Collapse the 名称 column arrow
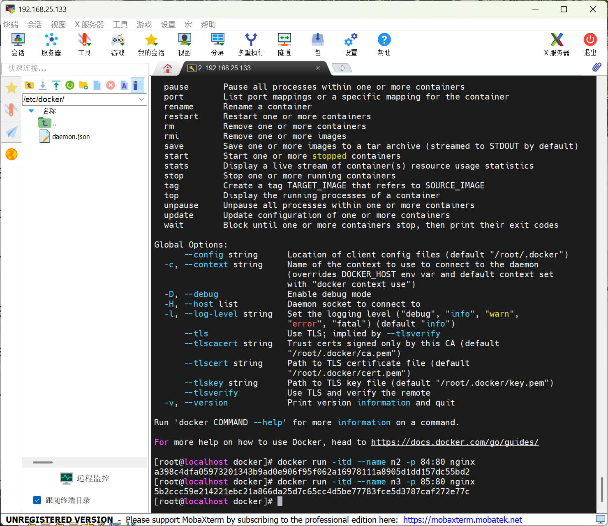This screenshot has width=608, height=526. 31,111
